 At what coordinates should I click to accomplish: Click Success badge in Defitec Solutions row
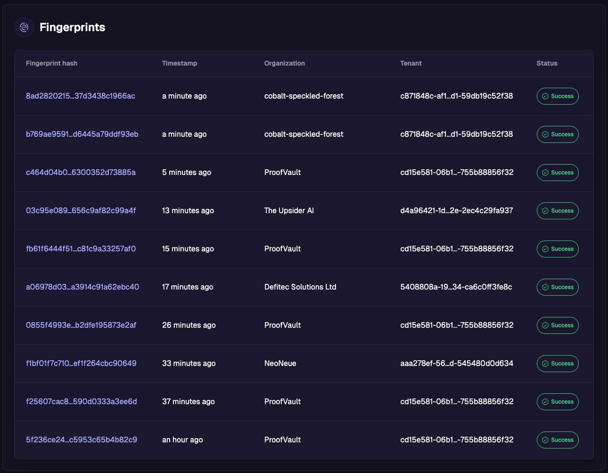557,287
